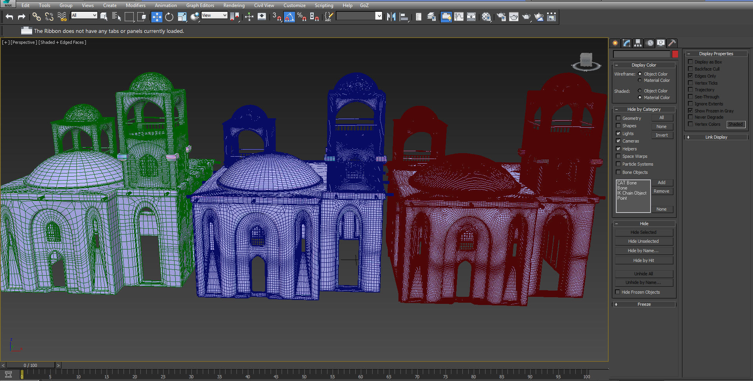Uncheck the Lights category checkbox

[618, 134]
